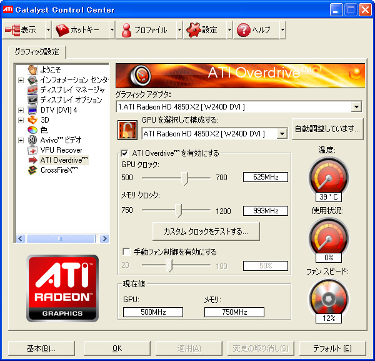Open the ホットキー dropdown arrow
The image size is (375, 361).
tap(112, 30)
